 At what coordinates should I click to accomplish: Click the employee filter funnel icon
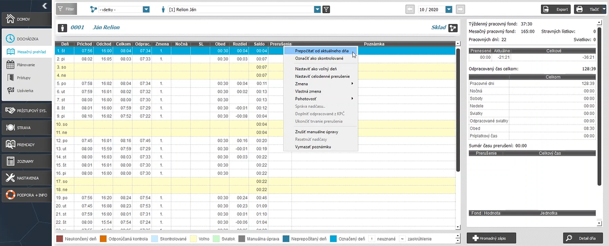pos(326,9)
